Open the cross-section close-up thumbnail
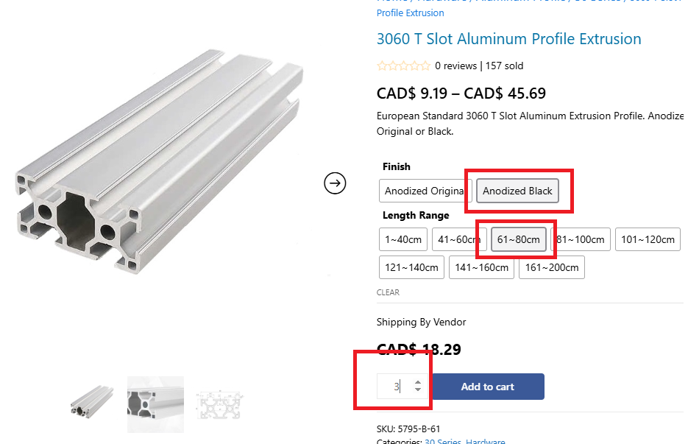 click(155, 404)
